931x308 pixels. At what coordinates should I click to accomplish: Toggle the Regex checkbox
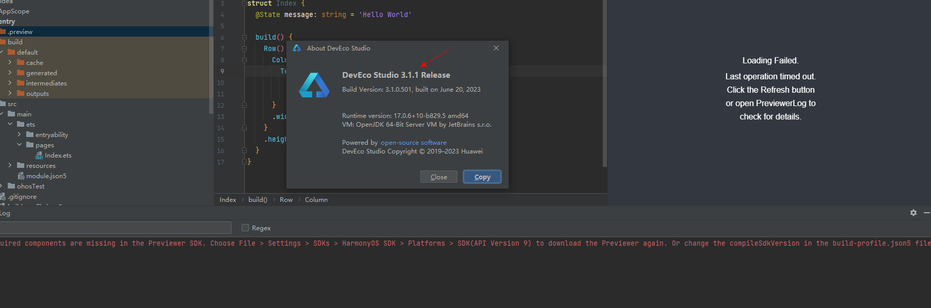pyautogui.click(x=245, y=228)
